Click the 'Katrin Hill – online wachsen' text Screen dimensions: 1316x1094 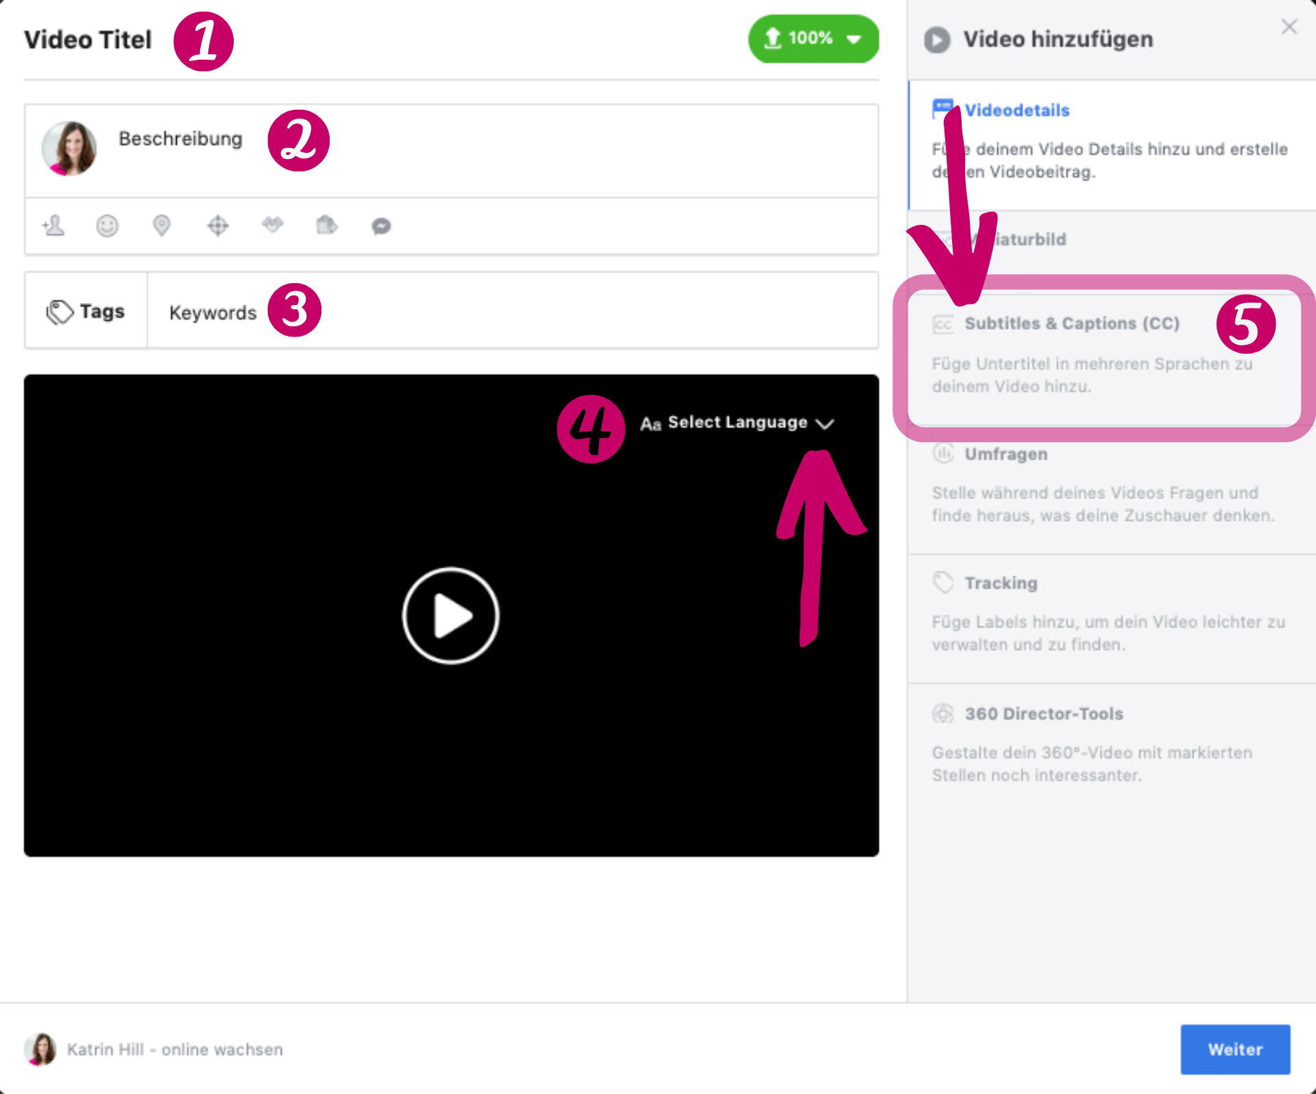175,1049
